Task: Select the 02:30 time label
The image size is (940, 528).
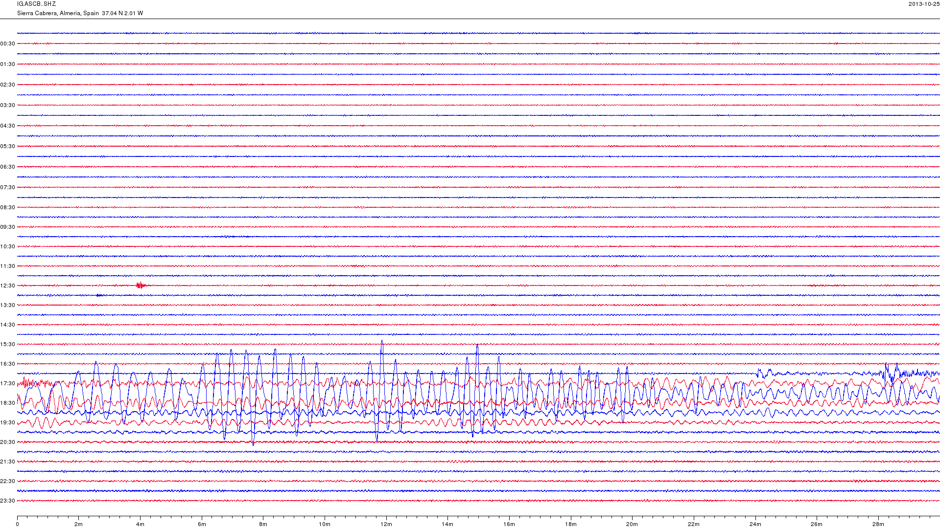Action: 8,85
